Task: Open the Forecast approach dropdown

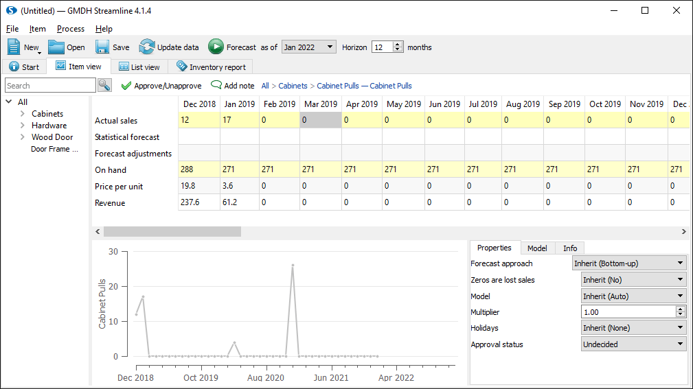Action: 629,263
